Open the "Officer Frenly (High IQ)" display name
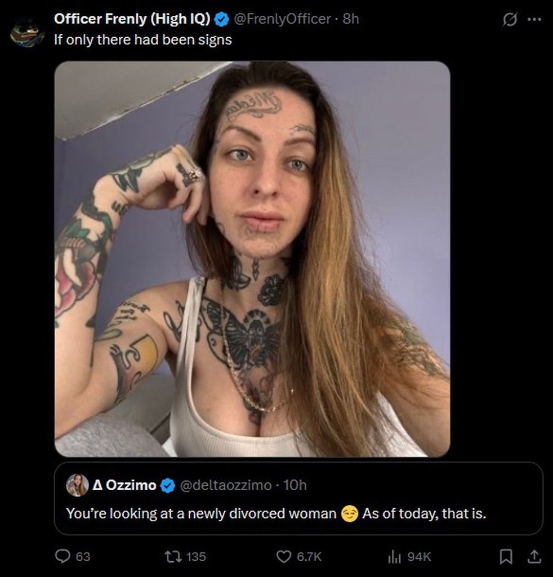This screenshot has width=553, height=577. (x=132, y=19)
